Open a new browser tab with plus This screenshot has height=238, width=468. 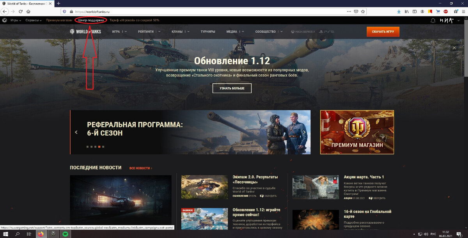coord(59,3)
